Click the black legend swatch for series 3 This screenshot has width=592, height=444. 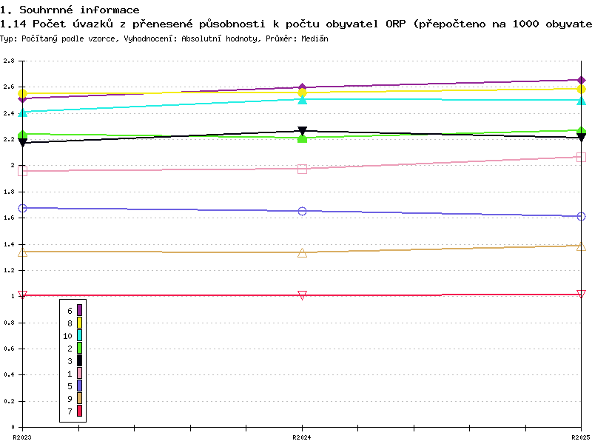[79, 360]
